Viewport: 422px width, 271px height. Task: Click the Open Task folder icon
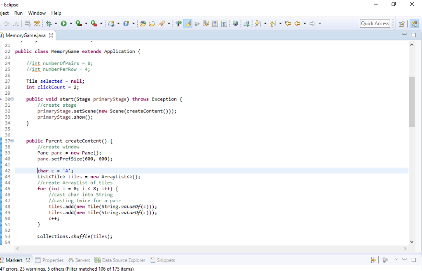pos(152,23)
